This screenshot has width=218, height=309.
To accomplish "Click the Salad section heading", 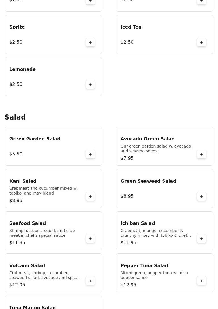I will pyautogui.click(x=15, y=117).
